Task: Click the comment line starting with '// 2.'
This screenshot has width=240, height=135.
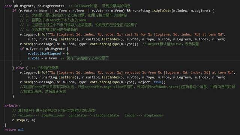Action: [53, 20]
